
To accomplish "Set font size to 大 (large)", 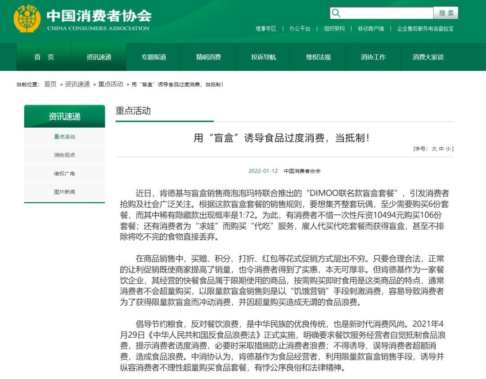I will click(434, 149).
